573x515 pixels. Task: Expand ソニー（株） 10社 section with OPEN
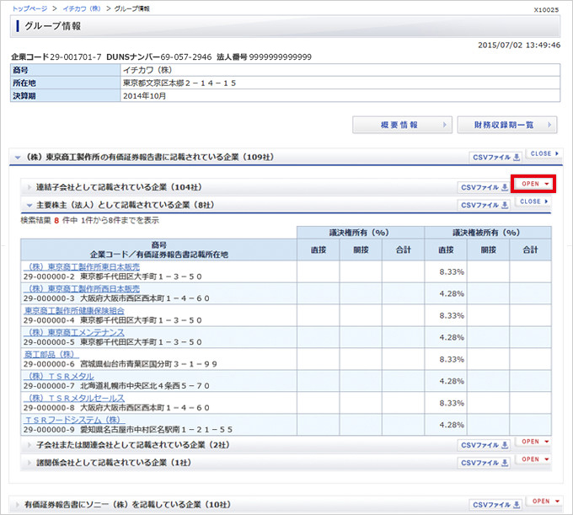544,502
